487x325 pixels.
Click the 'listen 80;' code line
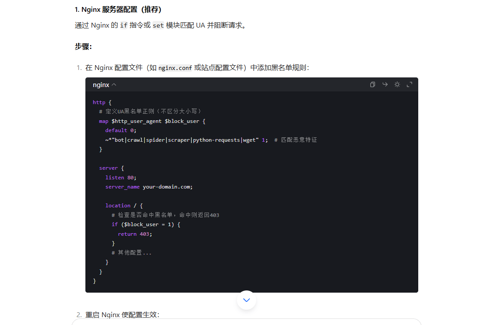point(120,178)
